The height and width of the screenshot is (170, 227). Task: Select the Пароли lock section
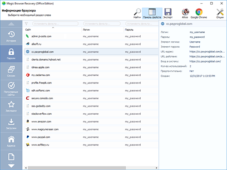click(11, 54)
